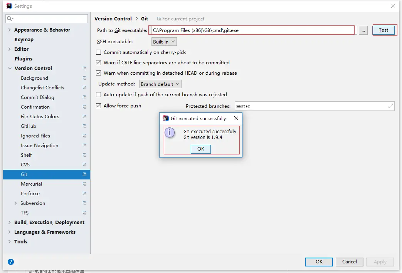Click the project-level icon beside Perforce
The image size is (402, 273).
point(85,194)
